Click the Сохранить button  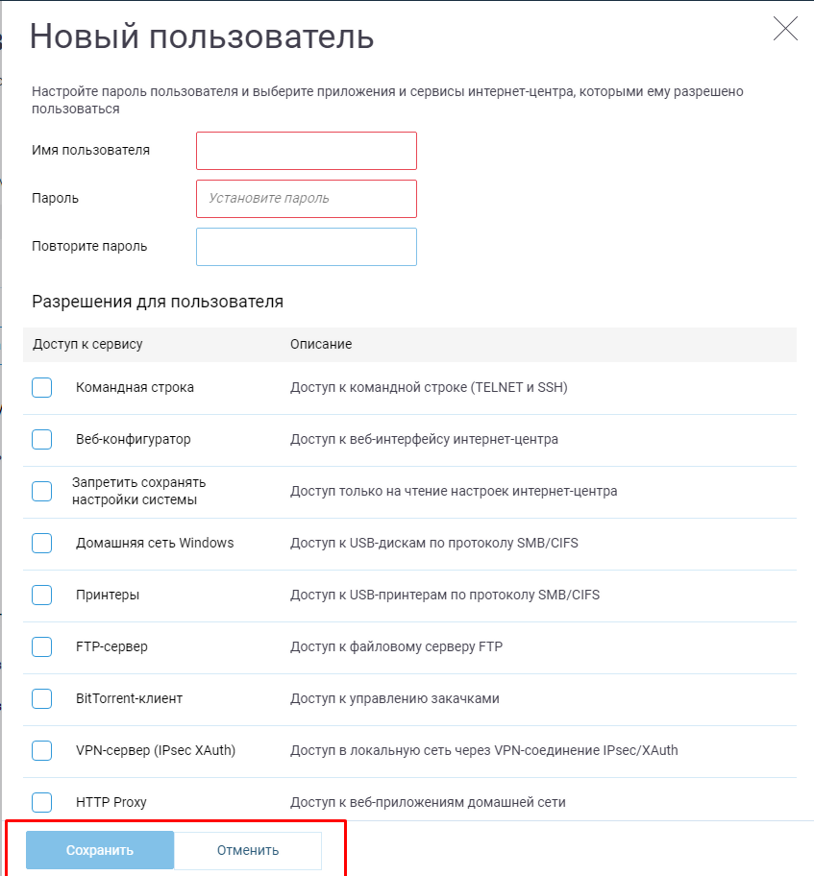100,850
